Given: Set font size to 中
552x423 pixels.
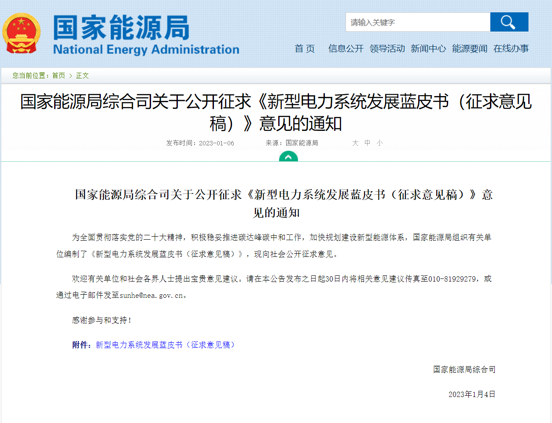Looking at the screenshot, I should pos(368,143).
